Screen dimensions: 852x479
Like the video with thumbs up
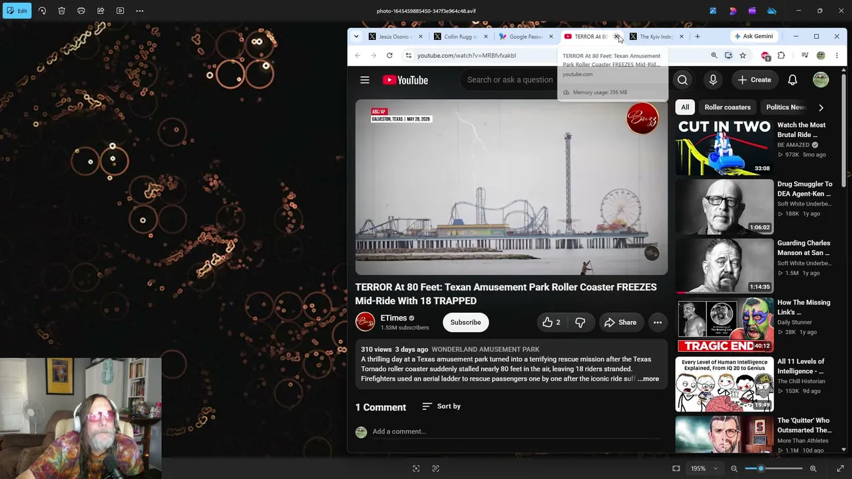(x=551, y=323)
